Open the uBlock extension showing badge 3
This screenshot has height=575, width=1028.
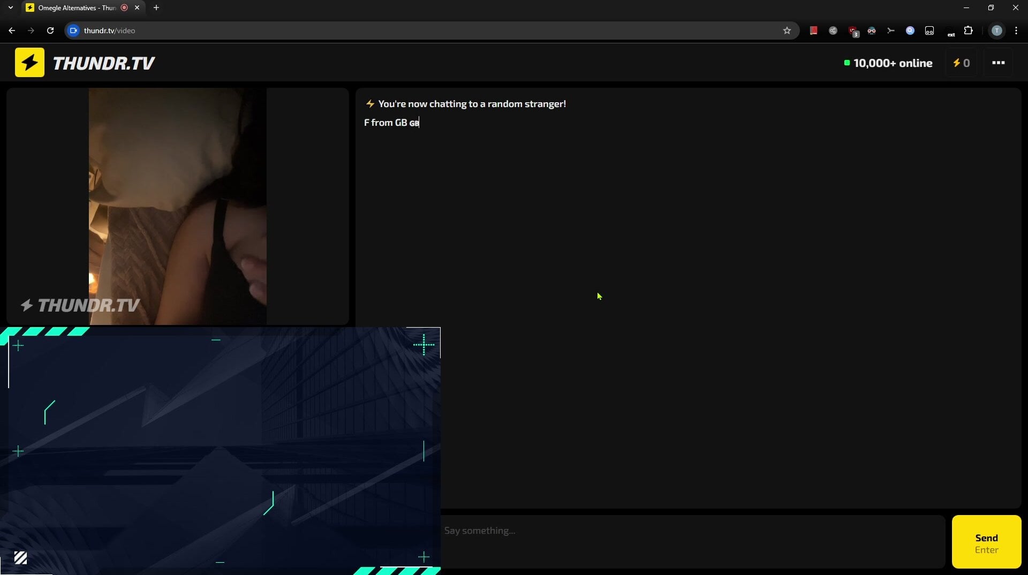tap(853, 31)
